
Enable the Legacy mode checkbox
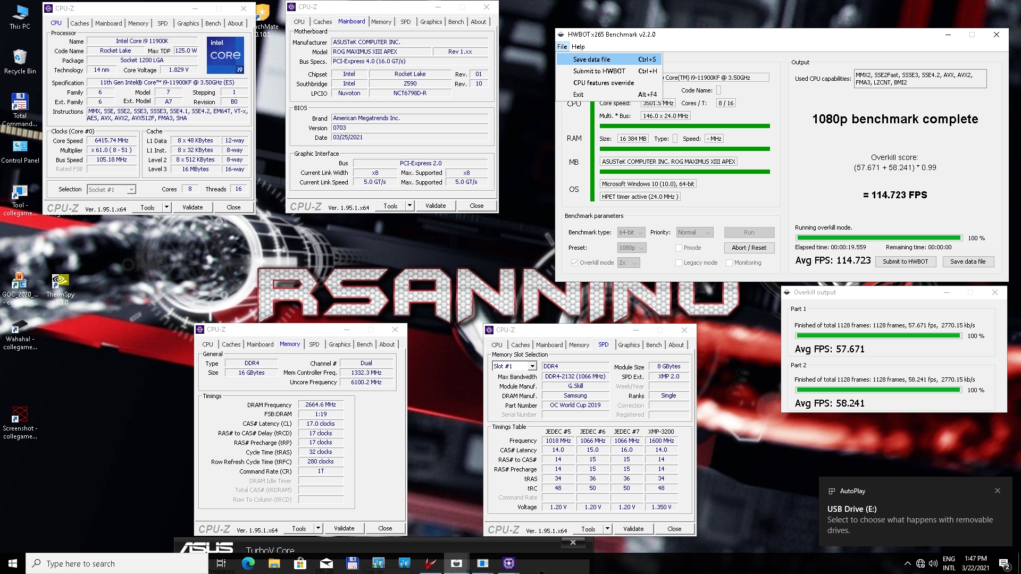679,263
